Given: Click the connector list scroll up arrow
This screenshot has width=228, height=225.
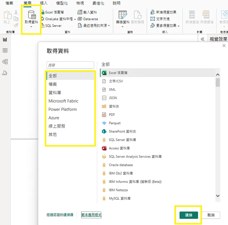Looking at the screenshot, I should click(x=218, y=75).
